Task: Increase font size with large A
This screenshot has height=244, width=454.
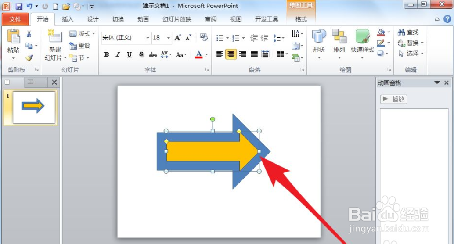Action: (177, 38)
